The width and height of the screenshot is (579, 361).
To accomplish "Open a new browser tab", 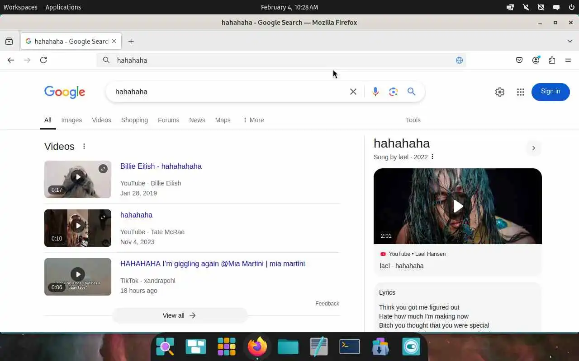I will pos(131,41).
